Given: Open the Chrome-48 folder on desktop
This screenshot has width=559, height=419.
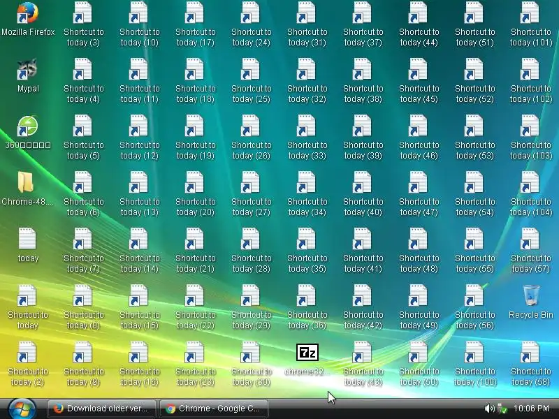Looking at the screenshot, I should pos(28,189).
